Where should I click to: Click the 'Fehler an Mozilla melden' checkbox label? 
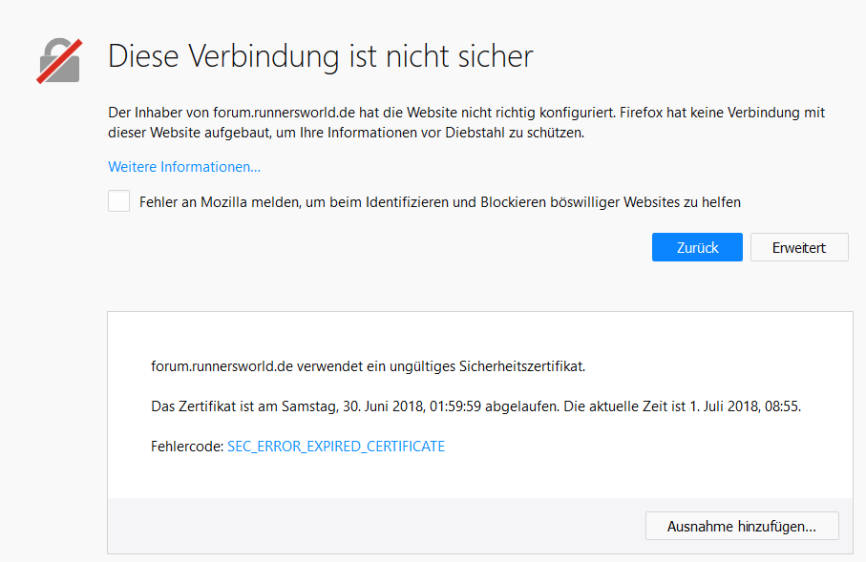[x=439, y=202]
